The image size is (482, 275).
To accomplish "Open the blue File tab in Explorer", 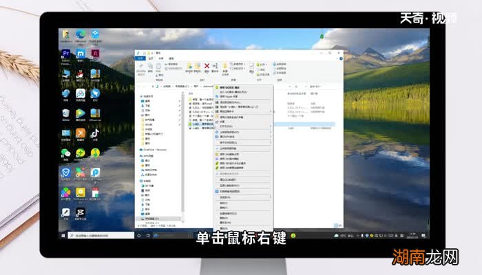I will pyautogui.click(x=140, y=58).
